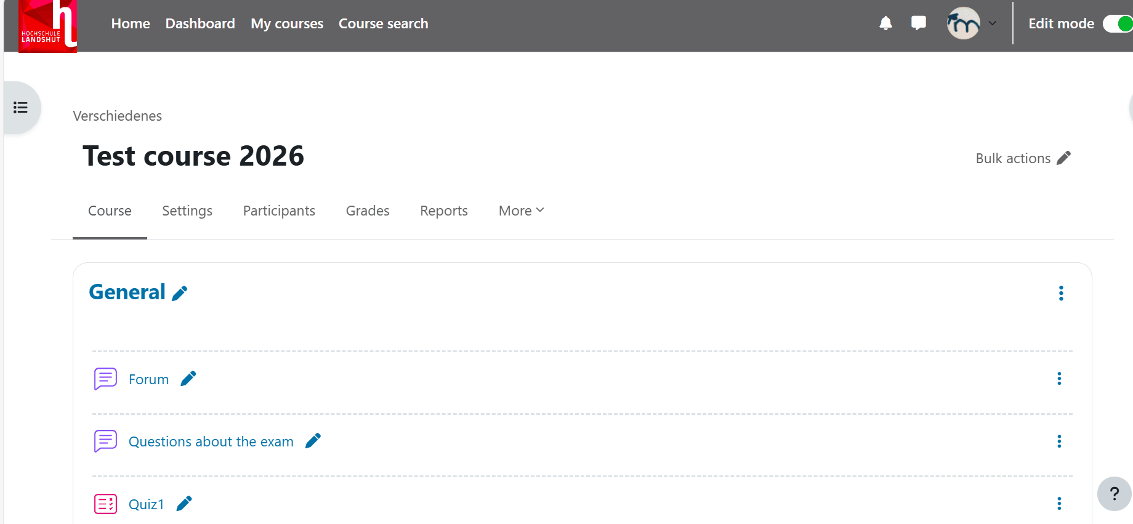This screenshot has width=1133, height=524.
Task: Rename Questions about the exam via pencil
Action: [x=313, y=441]
